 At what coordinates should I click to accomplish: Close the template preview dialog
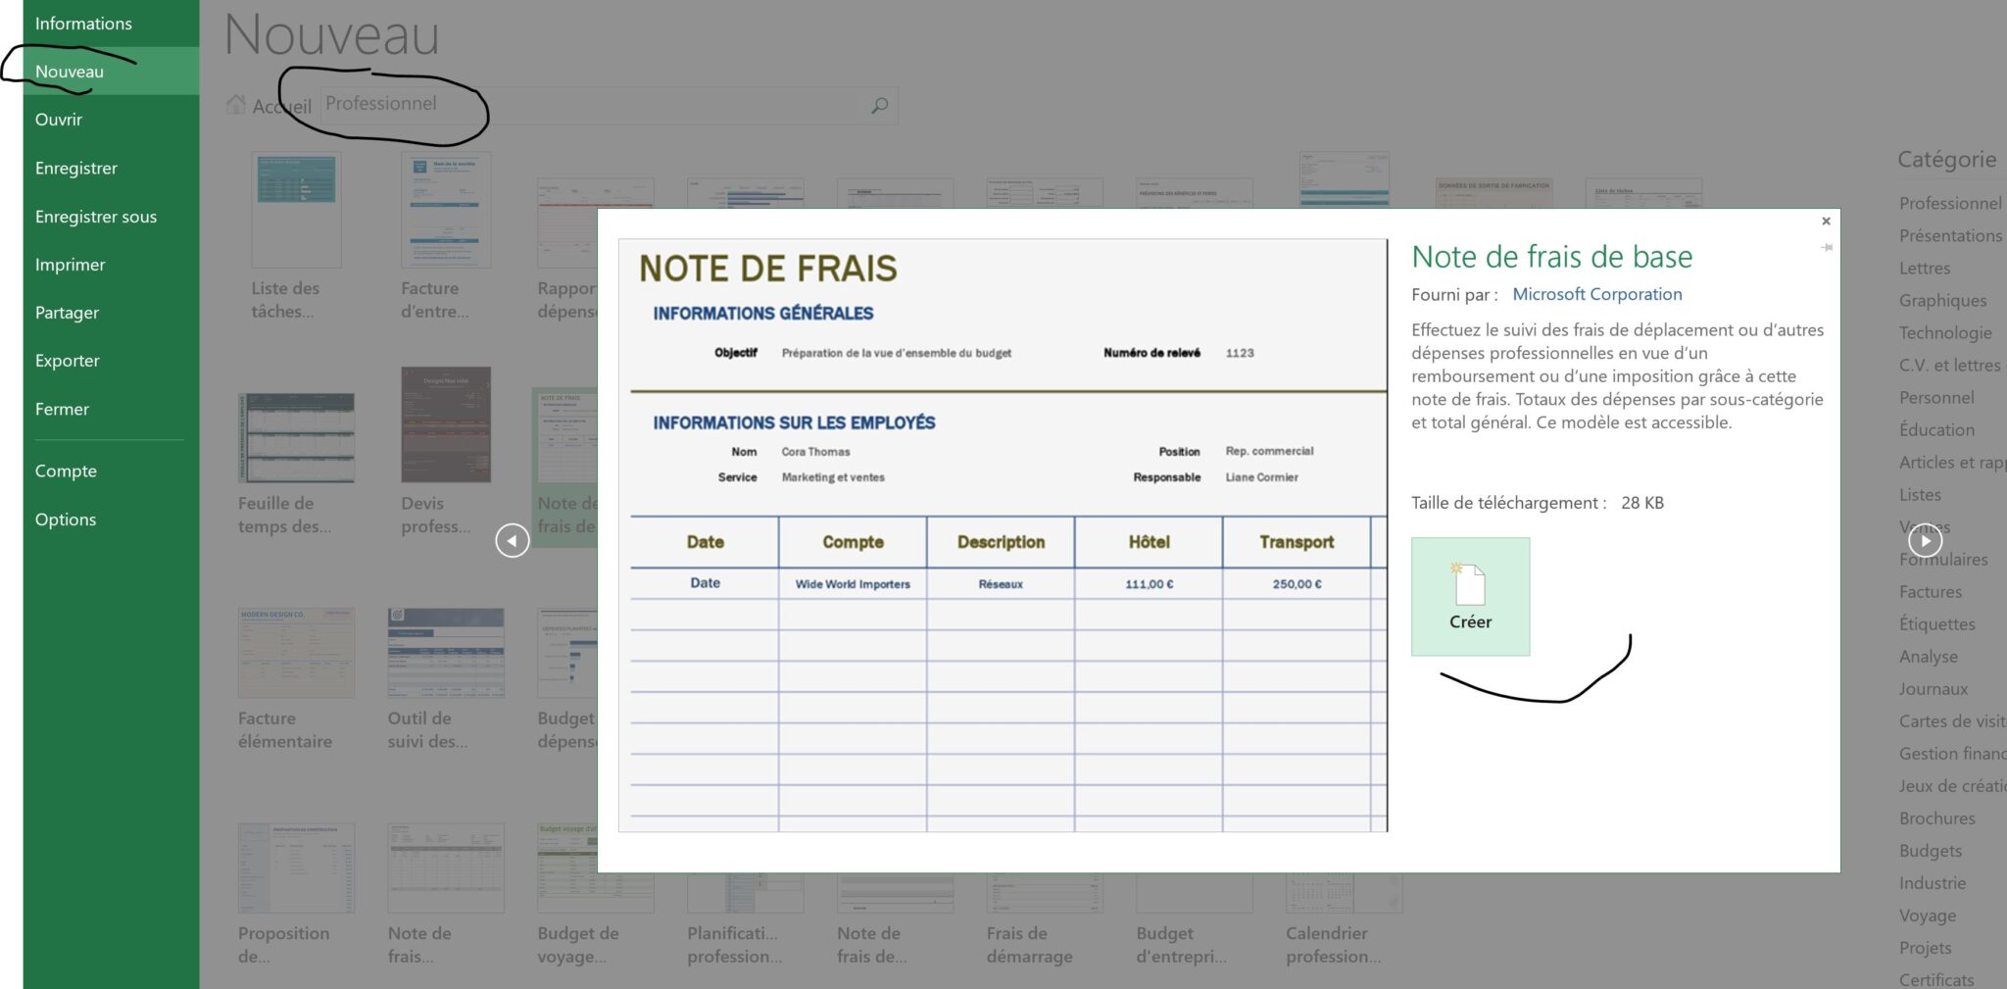point(1826,222)
